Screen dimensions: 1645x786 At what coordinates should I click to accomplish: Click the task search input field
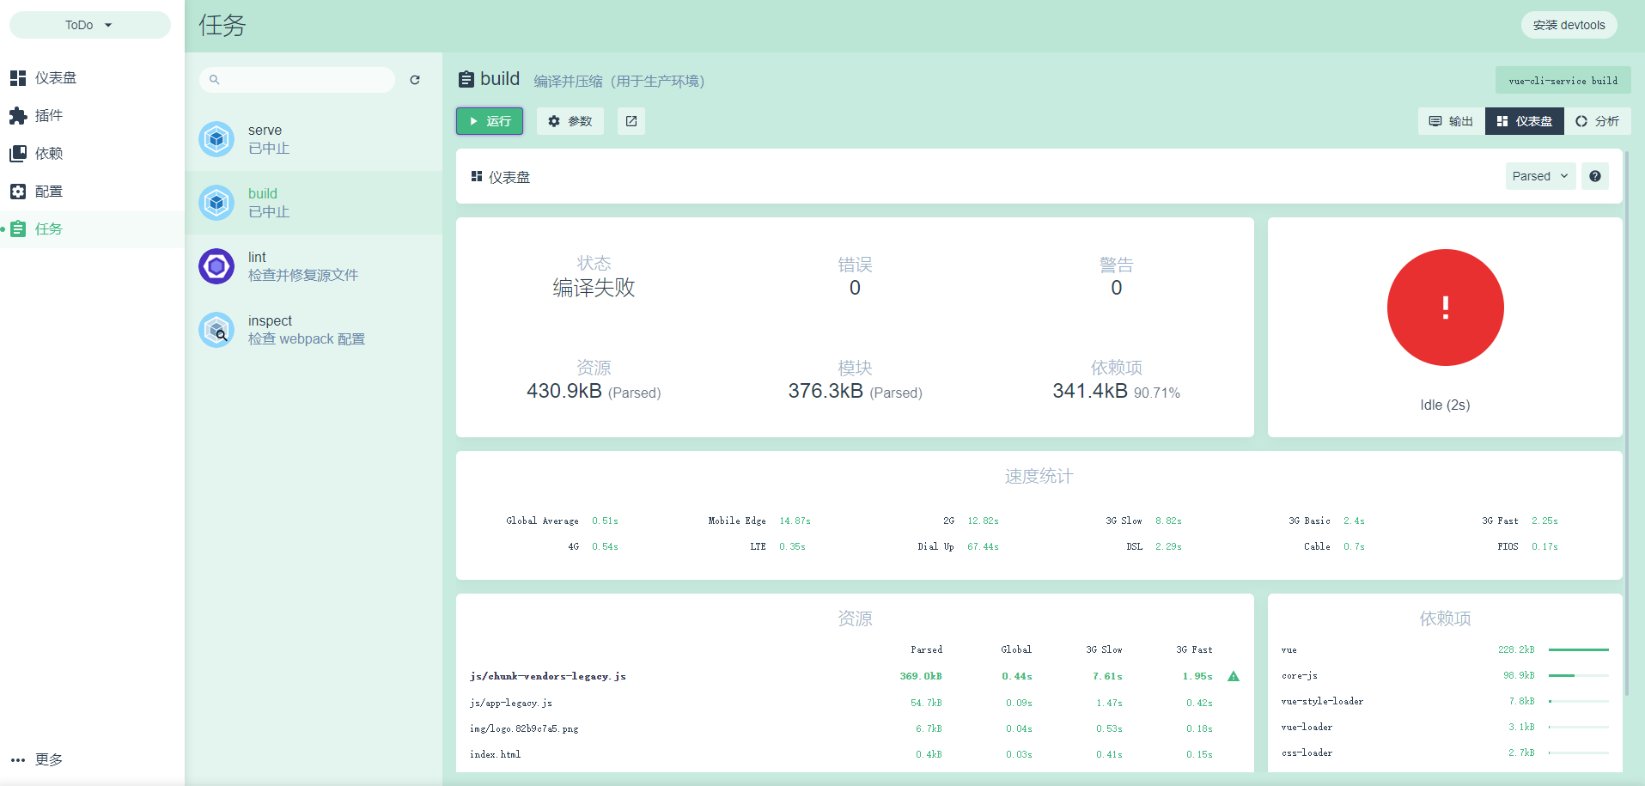[297, 80]
